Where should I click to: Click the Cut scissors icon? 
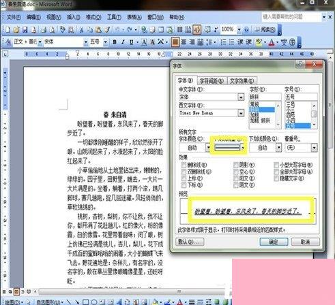(x=81, y=30)
